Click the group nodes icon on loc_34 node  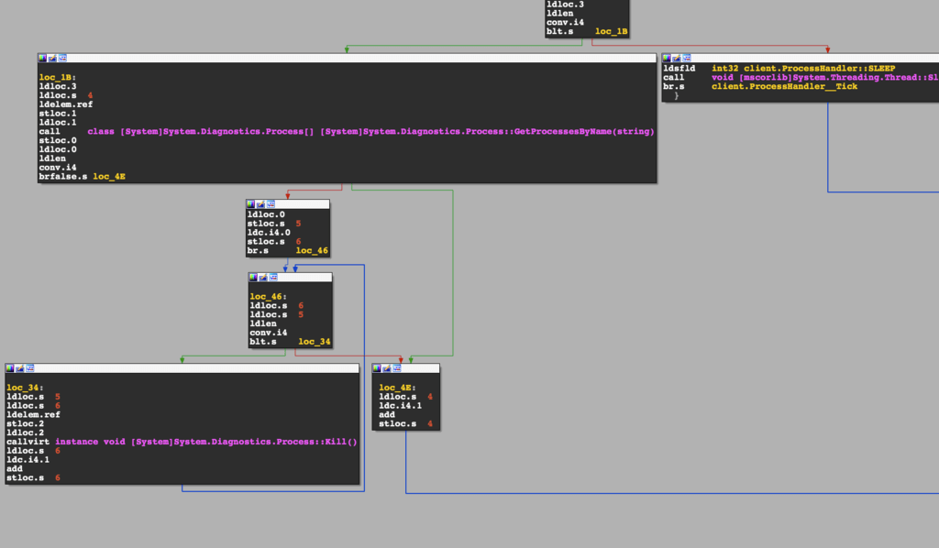tap(29, 368)
